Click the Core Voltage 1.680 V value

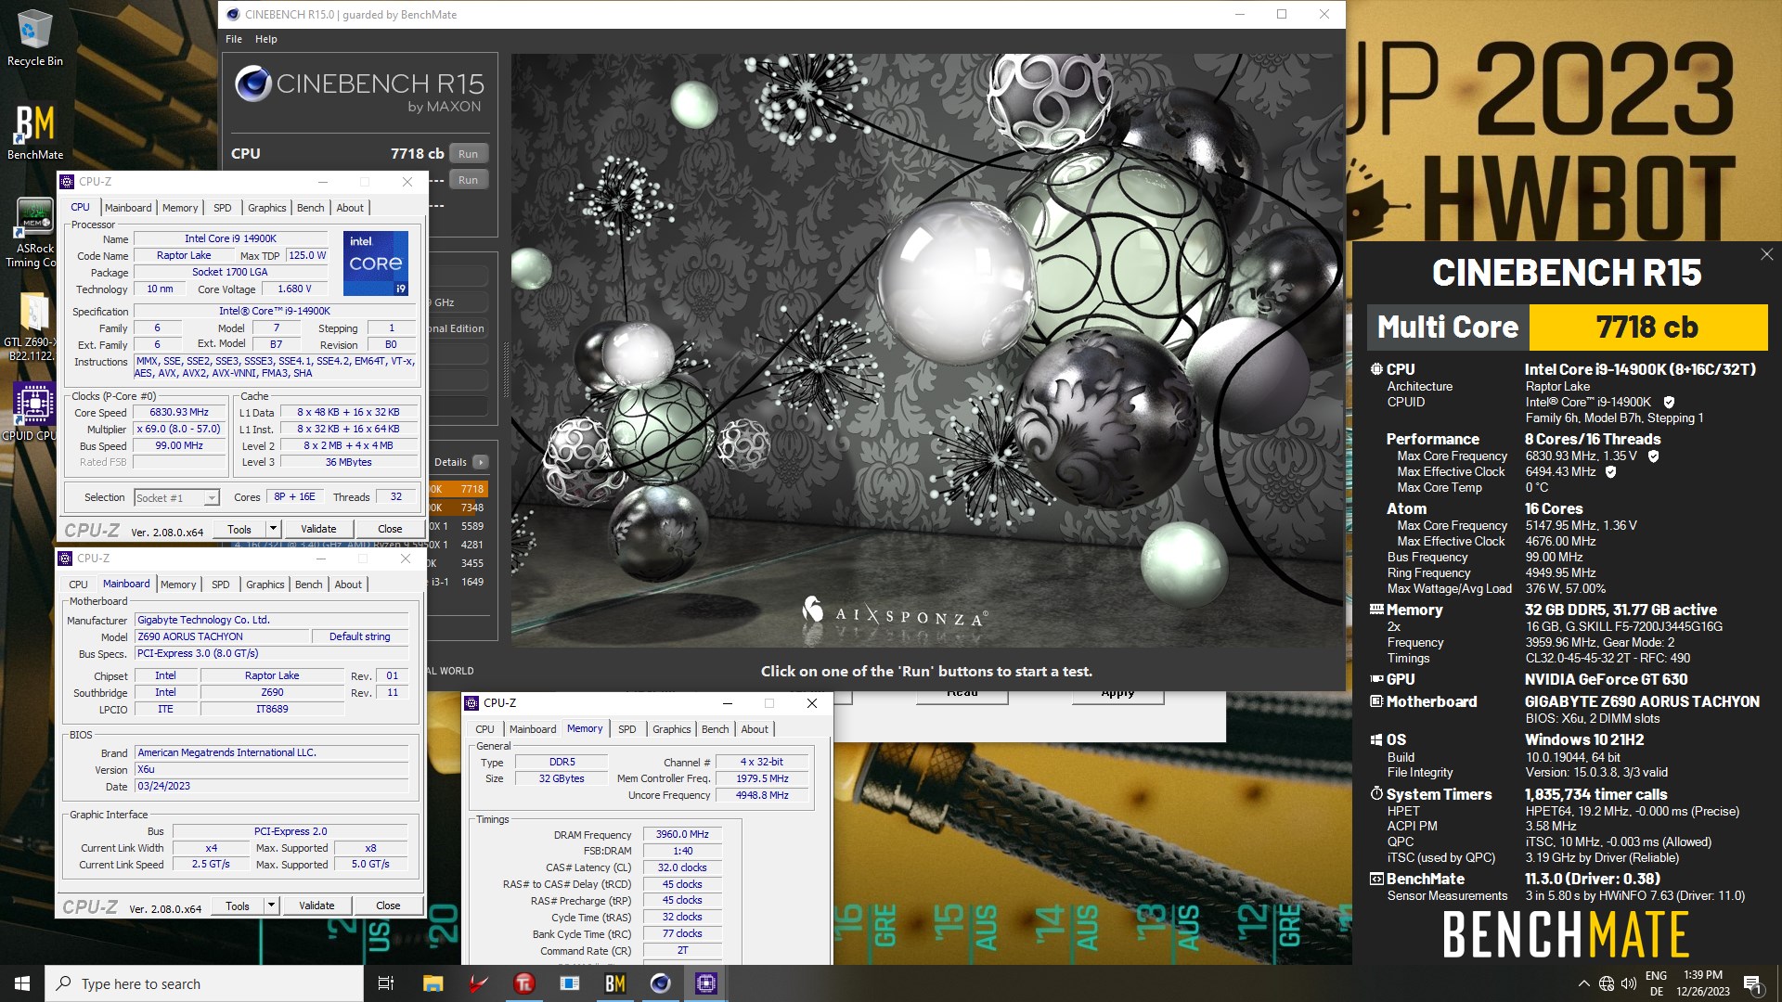294,289
